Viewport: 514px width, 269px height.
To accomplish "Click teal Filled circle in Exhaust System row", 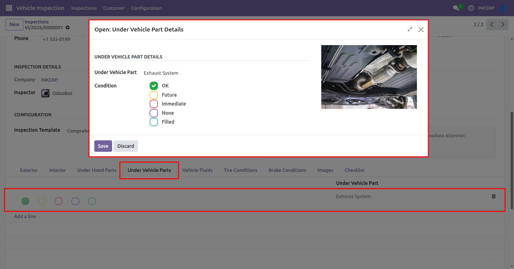I will point(92,201).
